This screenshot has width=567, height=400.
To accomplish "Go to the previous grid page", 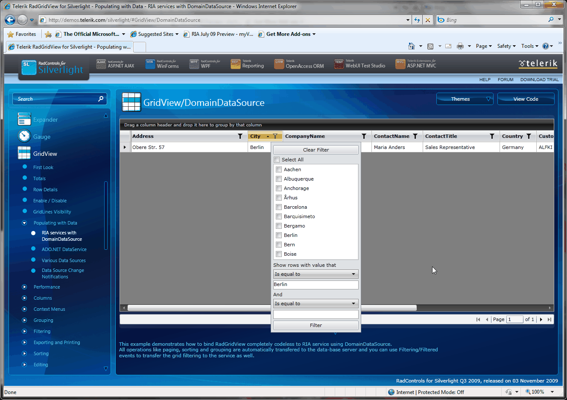I will click(487, 319).
